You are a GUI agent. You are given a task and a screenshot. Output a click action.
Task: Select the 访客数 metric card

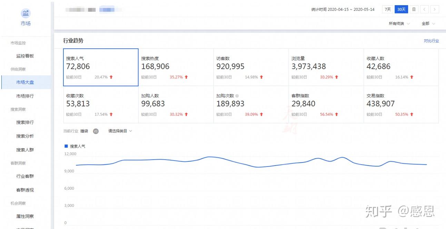click(251, 67)
